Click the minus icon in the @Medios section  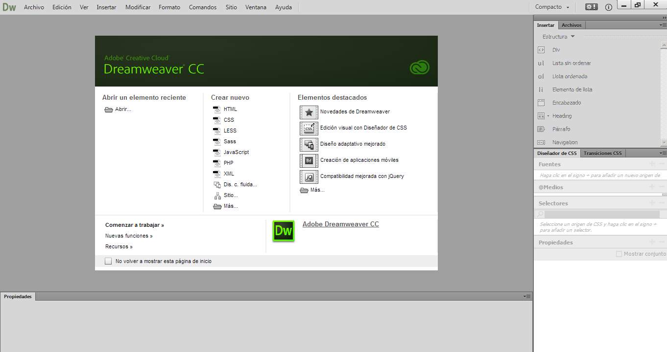click(x=662, y=187)
